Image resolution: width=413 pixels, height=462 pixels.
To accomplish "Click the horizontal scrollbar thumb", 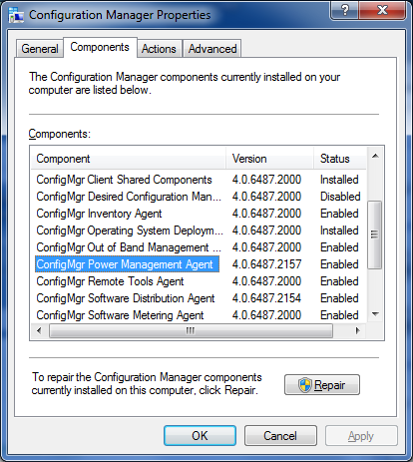I will (x=191, y=330).
